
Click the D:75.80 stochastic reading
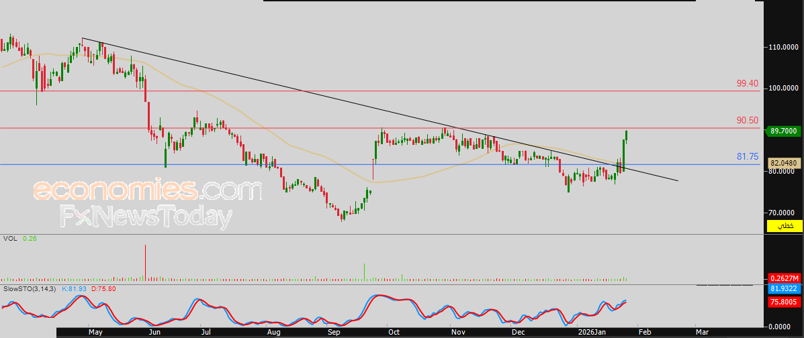(103, 289)
